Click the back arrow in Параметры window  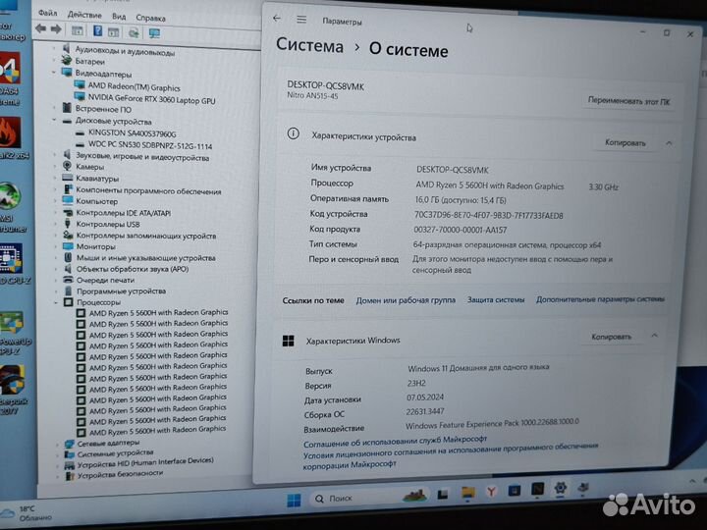click(277, 18)
